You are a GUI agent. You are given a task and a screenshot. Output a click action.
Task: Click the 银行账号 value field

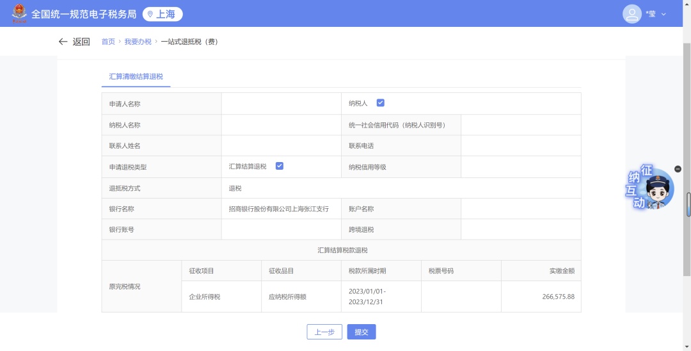(x=281, y=229)
